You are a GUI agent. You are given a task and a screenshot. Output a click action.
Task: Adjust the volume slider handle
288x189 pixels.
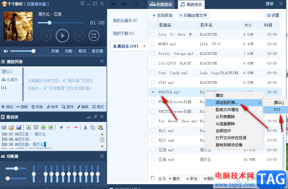coord(33,51)
